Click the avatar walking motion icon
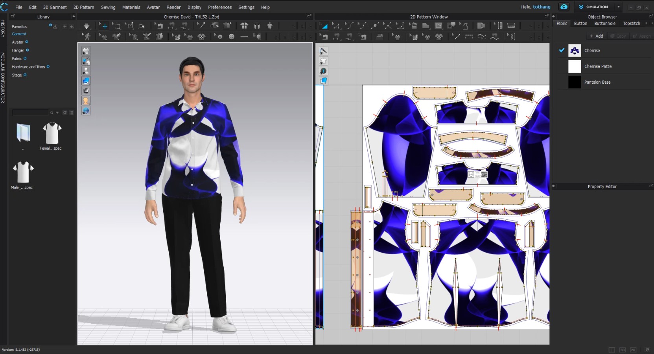Image resolution: width=654 pixels, height=354 pixels. (x=87, y=37)
